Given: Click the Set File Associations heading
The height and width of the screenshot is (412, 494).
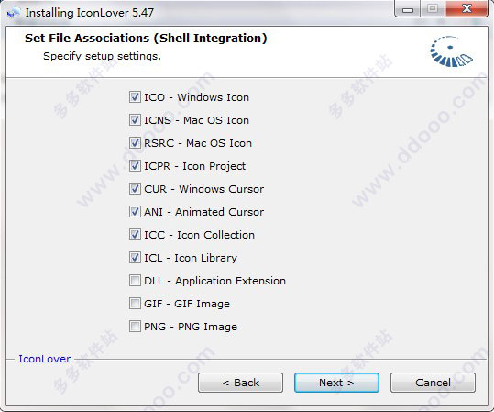Looking at the screenshot, I should tap(146, 39).
